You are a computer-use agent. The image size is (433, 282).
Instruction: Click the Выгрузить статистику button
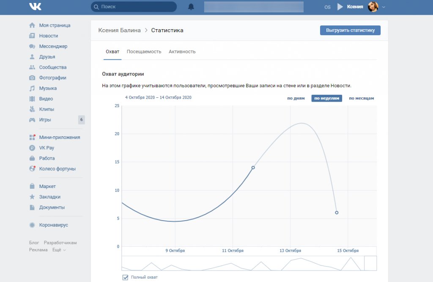click(x=350, y=30)
